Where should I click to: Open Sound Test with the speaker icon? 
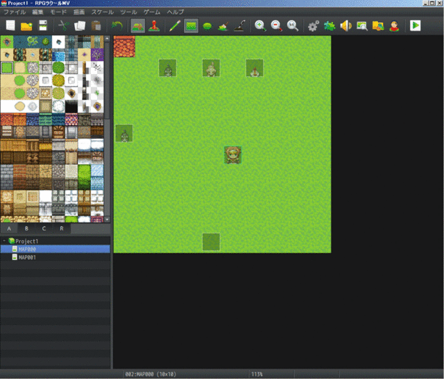click(345, 26)
